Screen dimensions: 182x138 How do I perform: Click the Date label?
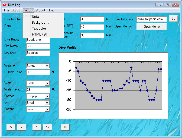coord(8,26)
